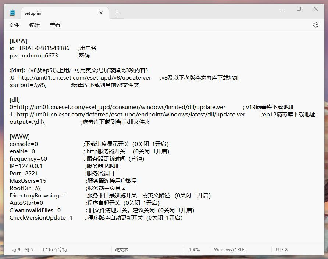Place cursor on the id=TRIAL-0481548186 line
Viewport: 328px width, 259px height.
click(x=39, y=48)
